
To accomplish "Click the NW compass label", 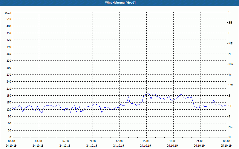I will click(x=231, y=64).
